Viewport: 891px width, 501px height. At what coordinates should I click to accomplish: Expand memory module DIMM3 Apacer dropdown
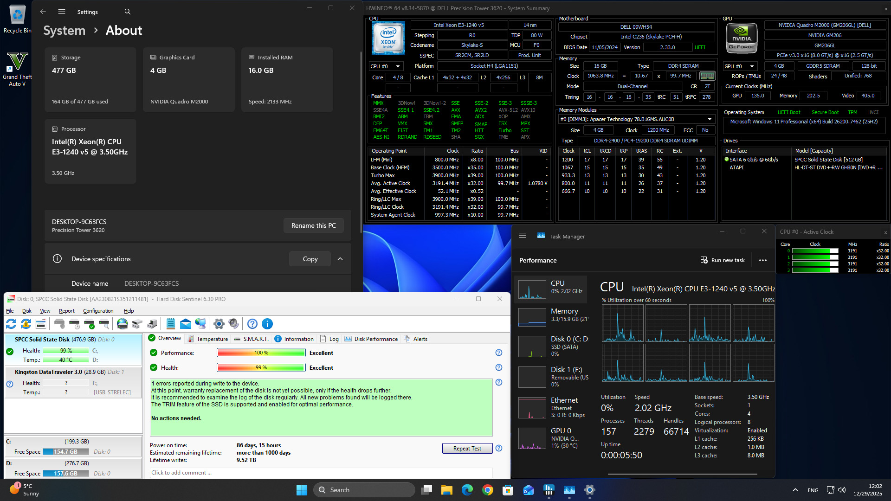(709, 119)
